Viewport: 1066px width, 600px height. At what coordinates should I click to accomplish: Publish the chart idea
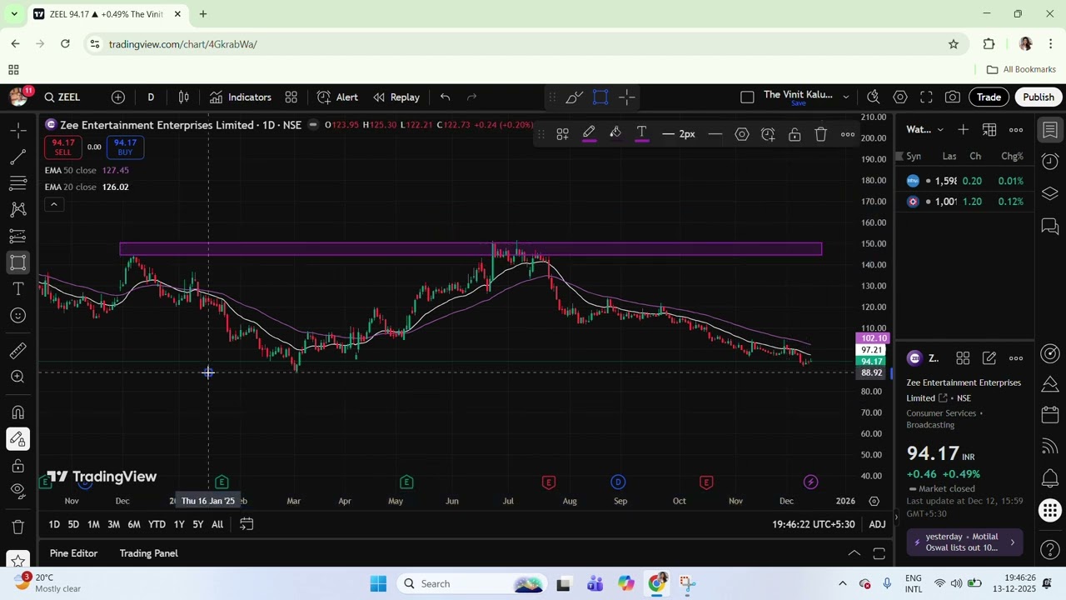[x=1039, y=97]
